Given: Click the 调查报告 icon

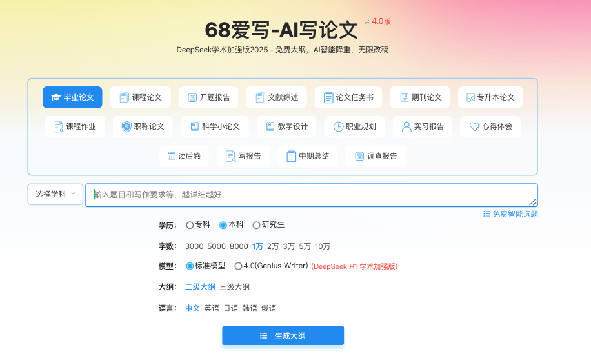Looking at the screenshot, I should (359, 156).
